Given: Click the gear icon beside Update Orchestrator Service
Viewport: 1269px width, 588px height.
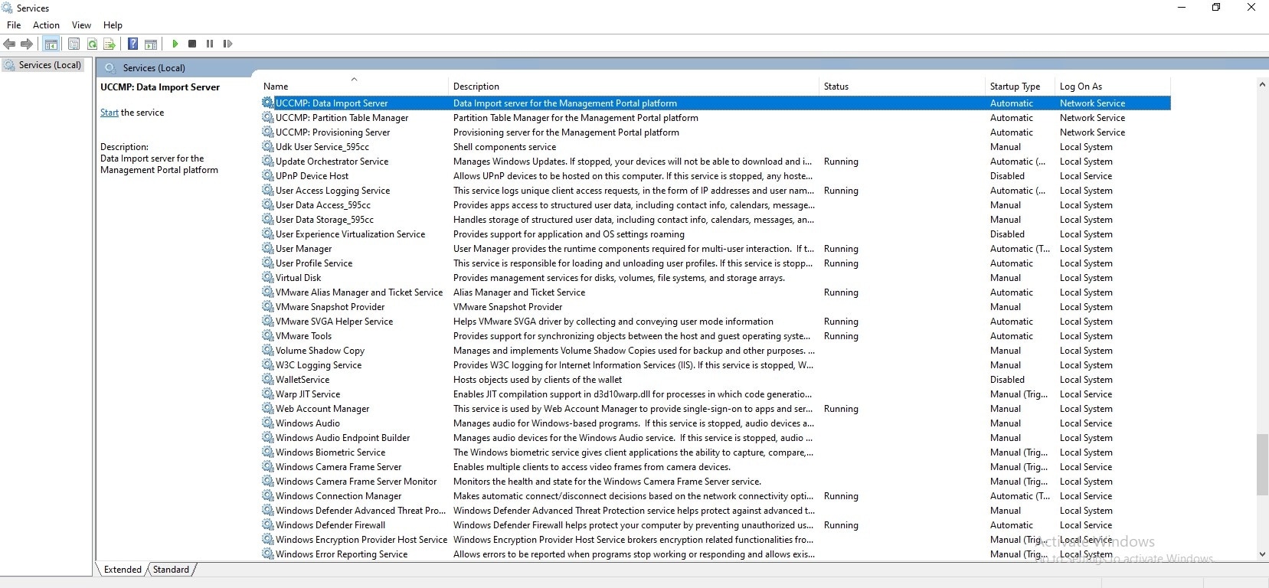Looking at the screenshot, I should [268, 162].
